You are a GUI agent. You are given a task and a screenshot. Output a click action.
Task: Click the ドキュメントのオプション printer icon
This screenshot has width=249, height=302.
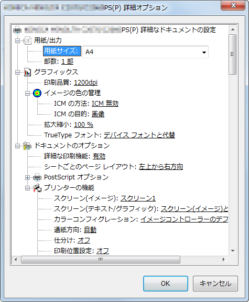(27, 146)
